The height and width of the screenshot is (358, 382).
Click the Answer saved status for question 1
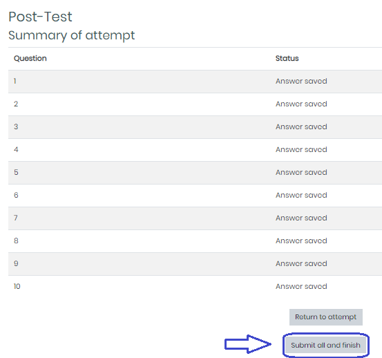pos(301,81)
